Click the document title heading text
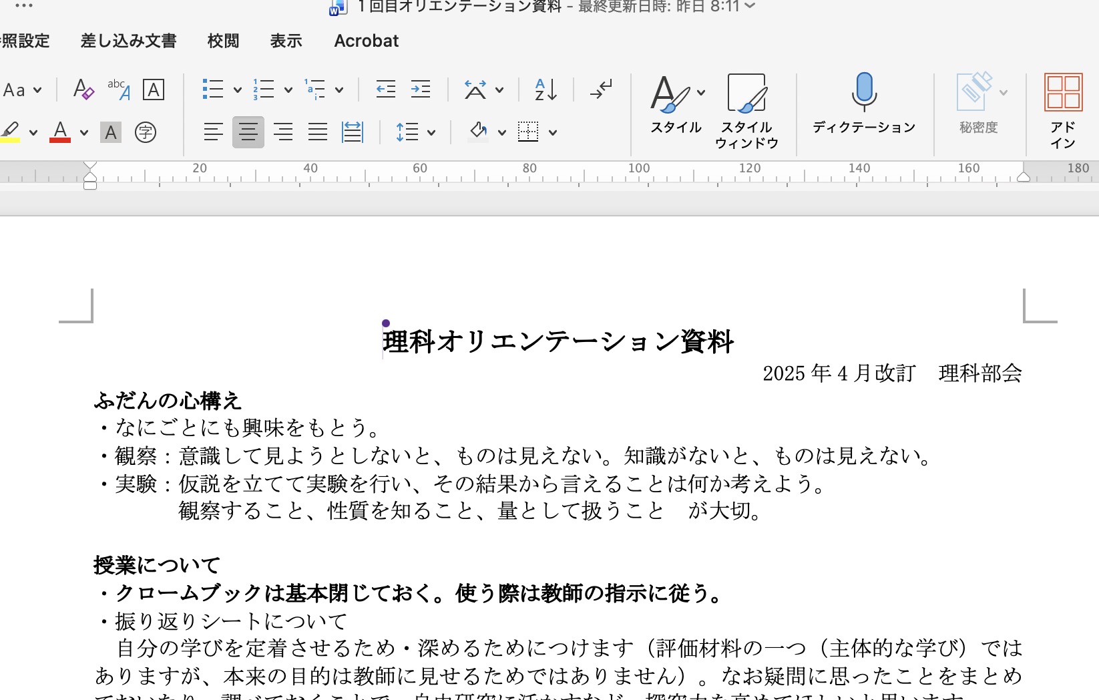Viewport: 1099px width, 700px height. coord(558,342)
